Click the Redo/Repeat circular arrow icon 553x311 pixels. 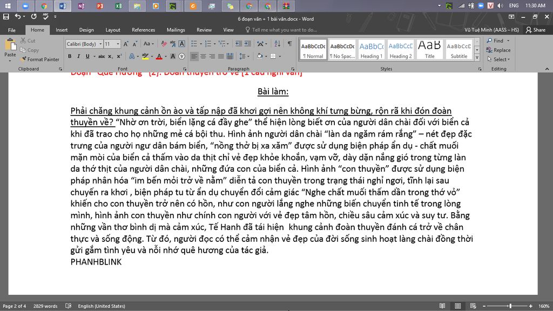tap(34, 17)
